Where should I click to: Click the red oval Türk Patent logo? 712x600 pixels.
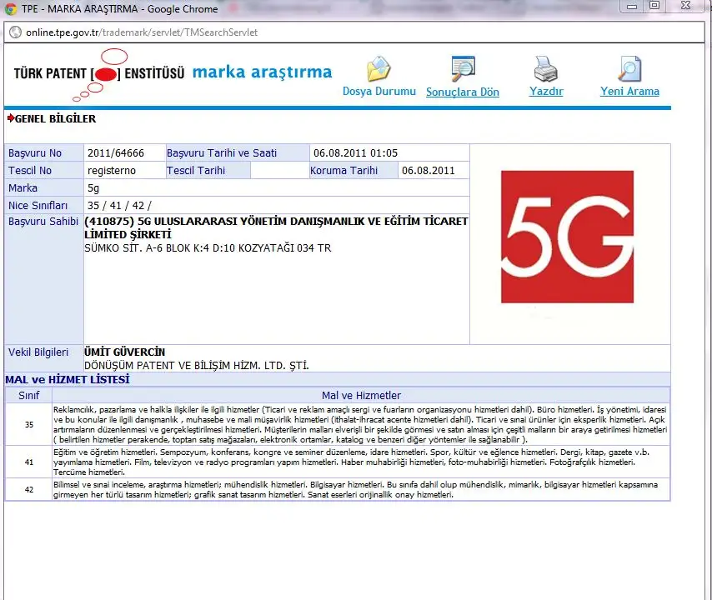(x=106, y=73)
